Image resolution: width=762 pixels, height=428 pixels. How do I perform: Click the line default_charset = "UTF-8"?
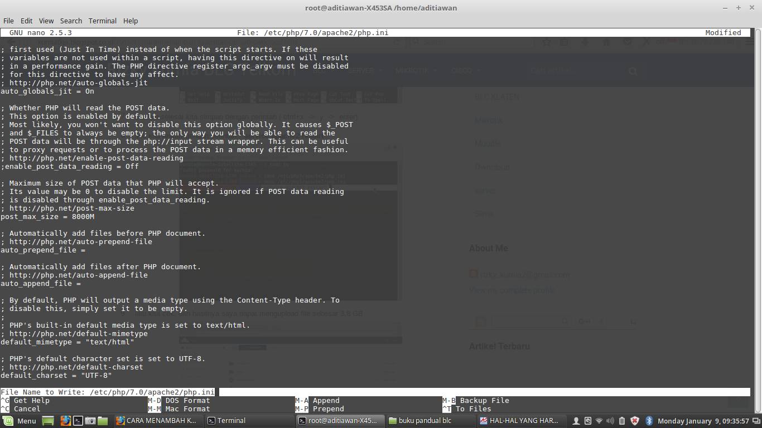(56, 375)
